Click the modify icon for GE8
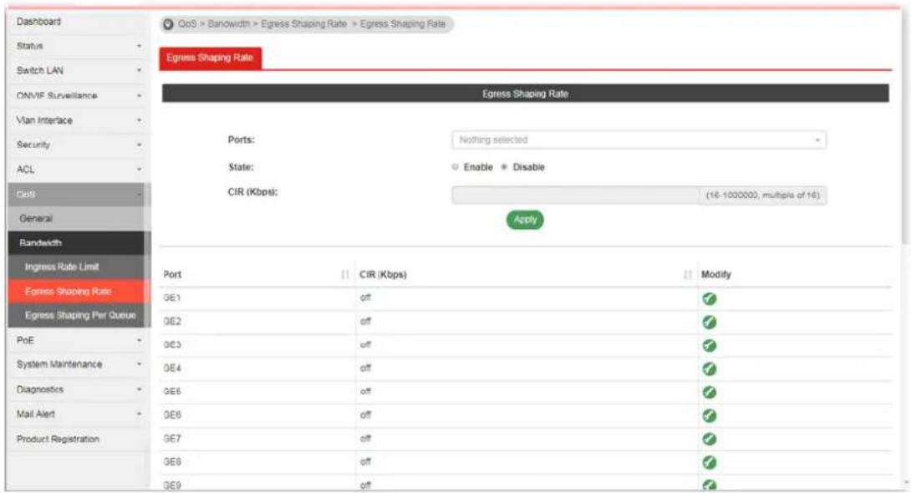 [x=709, y=462]
